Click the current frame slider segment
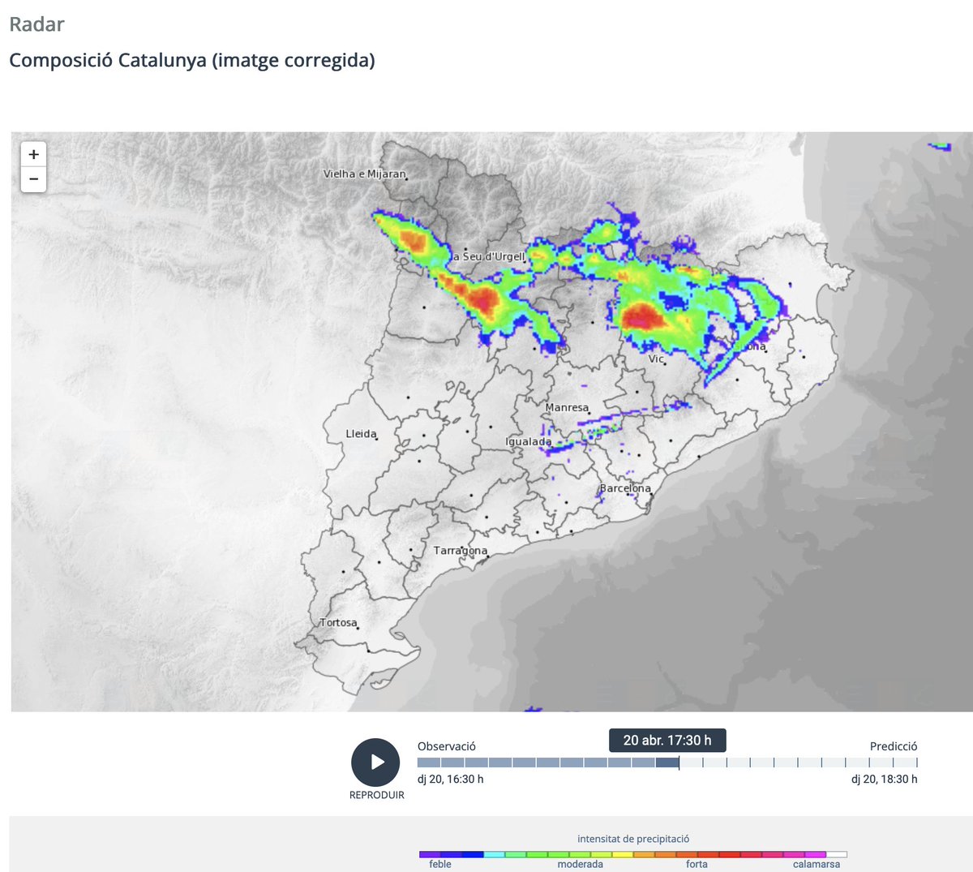This screenshot has width=973, height=872. (667, 762)
